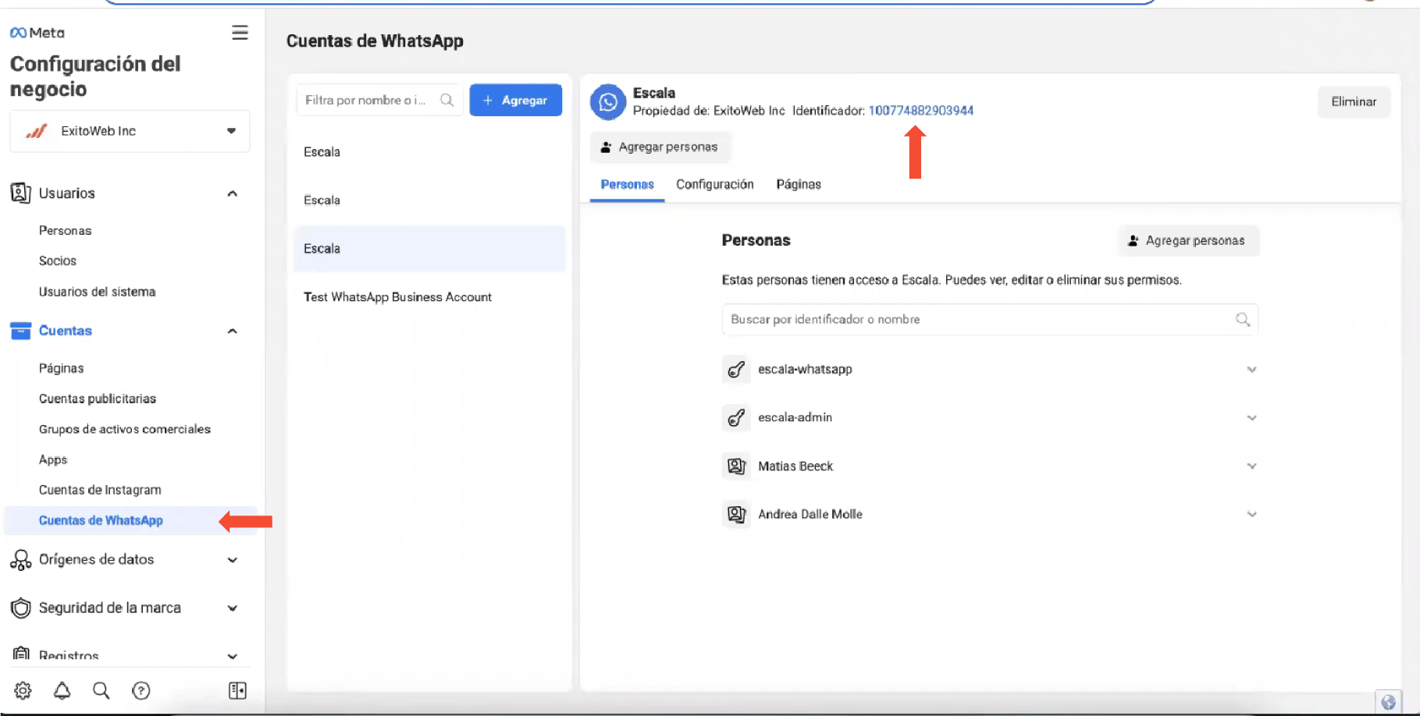
Task: Open the hamburger menu icon
Action: (x=240, y=33)
